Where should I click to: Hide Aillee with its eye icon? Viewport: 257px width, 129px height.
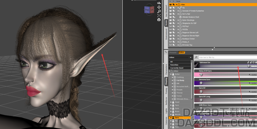[x=171, y=5]
